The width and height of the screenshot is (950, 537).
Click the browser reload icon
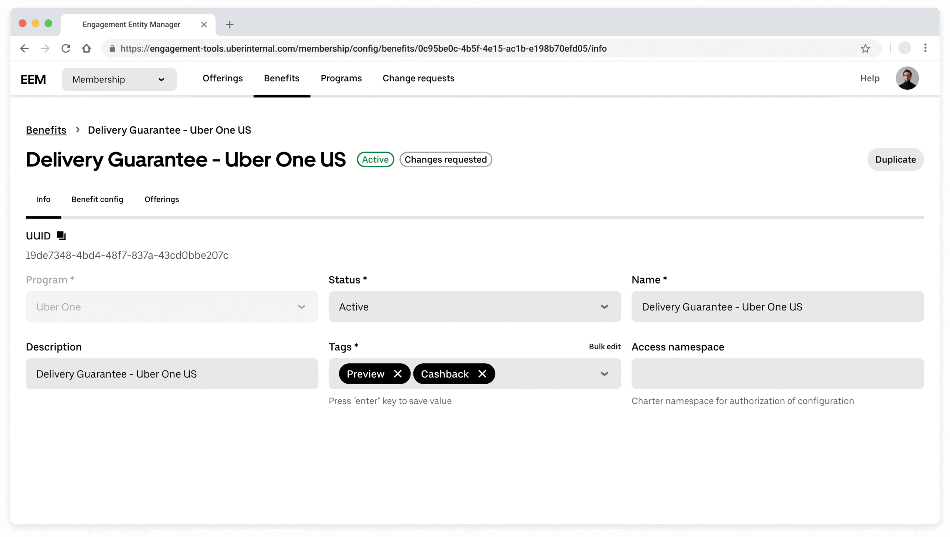click(66, 49)
